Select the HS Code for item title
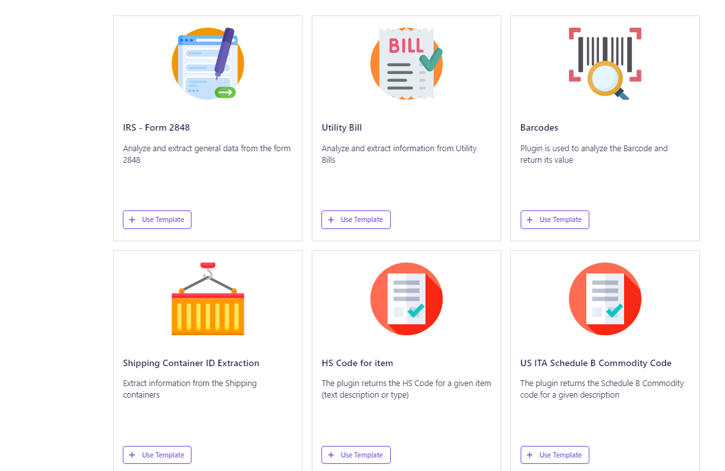The image size is (725, 471). (x=357, y=363)
